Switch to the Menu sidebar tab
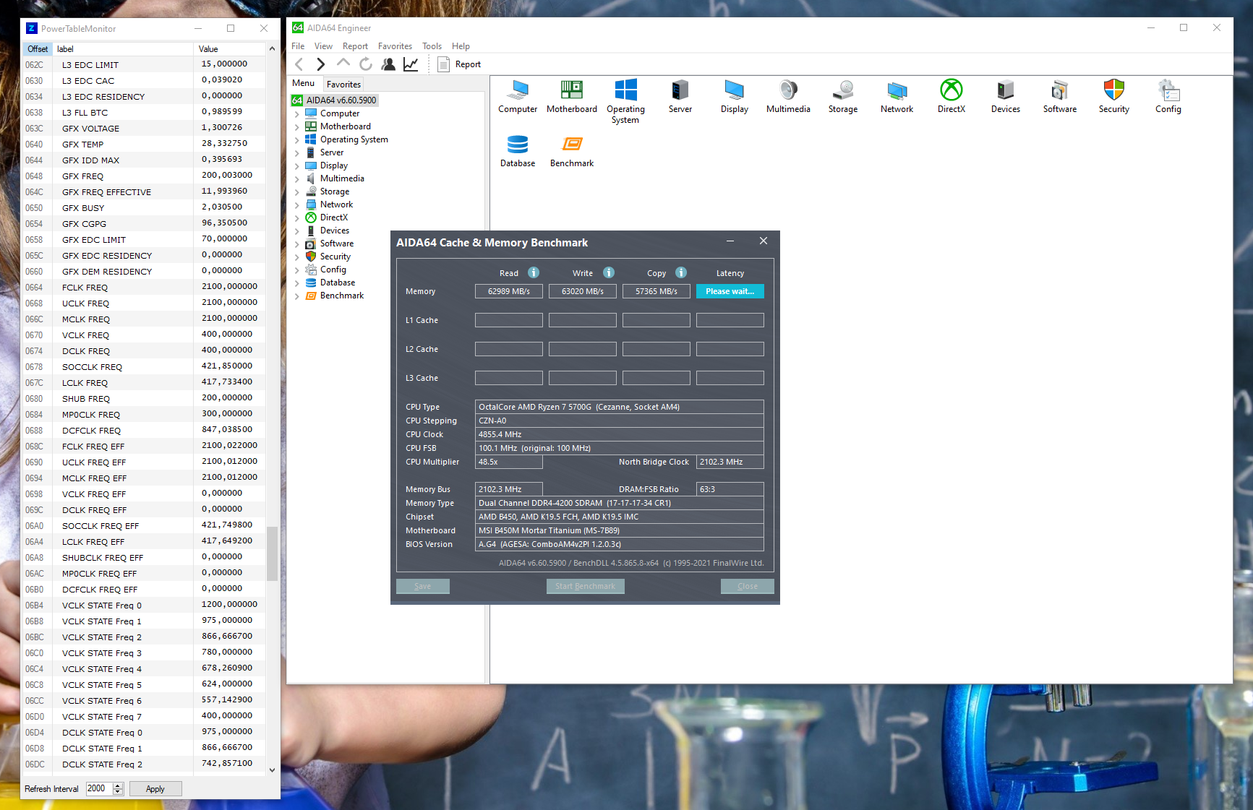This screenshot has width=1253, height=810. pyautogui.click(x=304, y=84)
